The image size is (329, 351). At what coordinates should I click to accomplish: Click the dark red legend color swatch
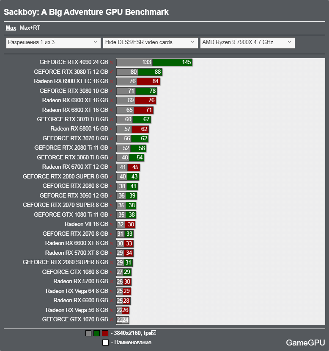tap(105, 333)
